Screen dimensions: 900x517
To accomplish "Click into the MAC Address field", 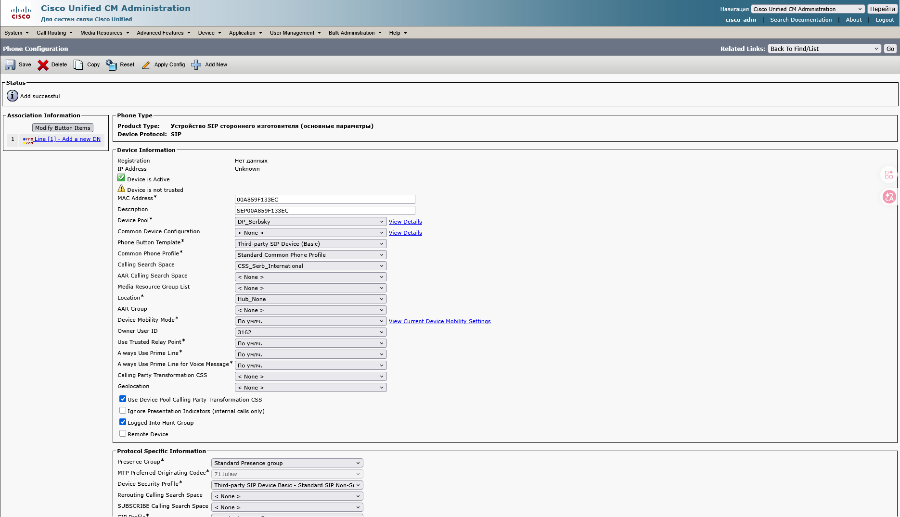I will [324, 200].
